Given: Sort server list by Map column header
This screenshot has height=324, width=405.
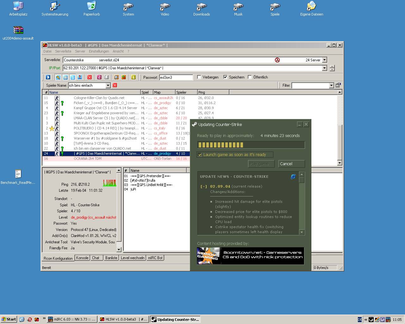Looking at the screenshot, I should (164, 92).
